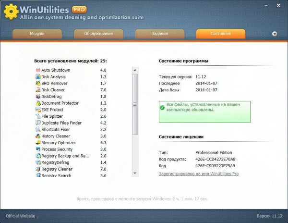Click the RegistryDefrag module icon
This screenshot has height=223, width=288.
(x=38, y=162)
